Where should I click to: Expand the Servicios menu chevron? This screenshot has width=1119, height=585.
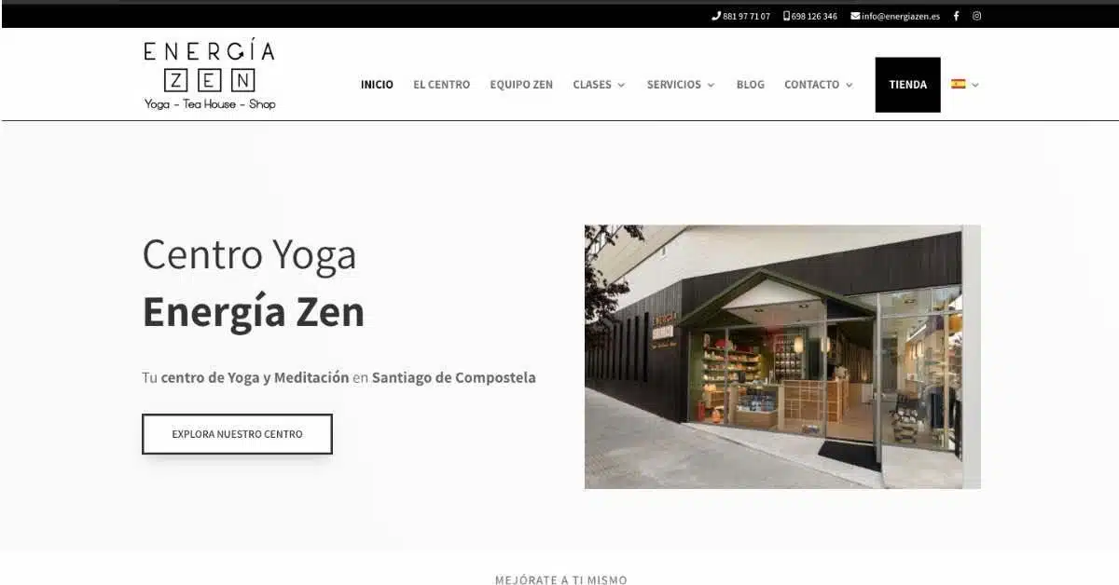coord(711,85)
